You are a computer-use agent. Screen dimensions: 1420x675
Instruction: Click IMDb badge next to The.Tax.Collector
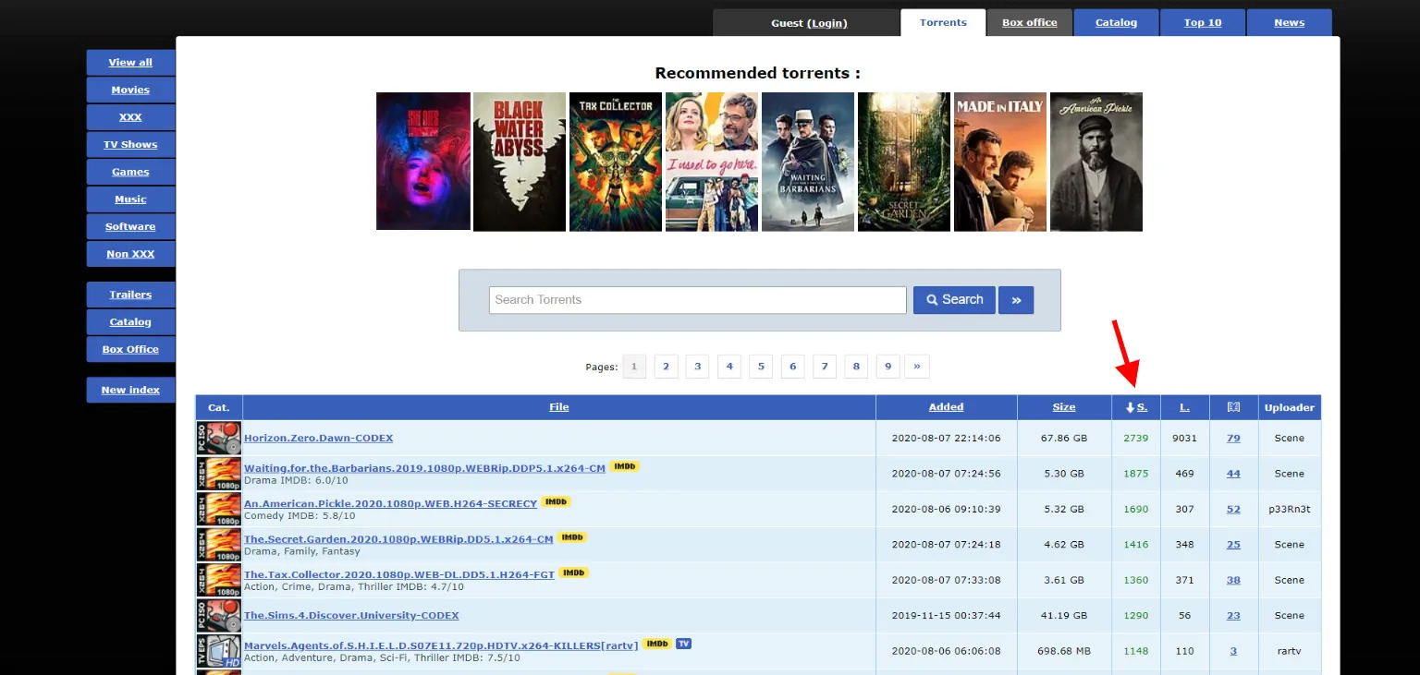pos(574,573)
